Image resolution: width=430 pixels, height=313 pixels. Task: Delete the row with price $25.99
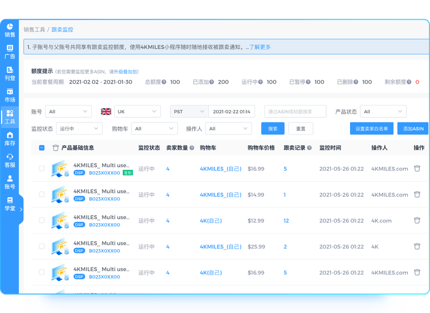coord(417,247)
